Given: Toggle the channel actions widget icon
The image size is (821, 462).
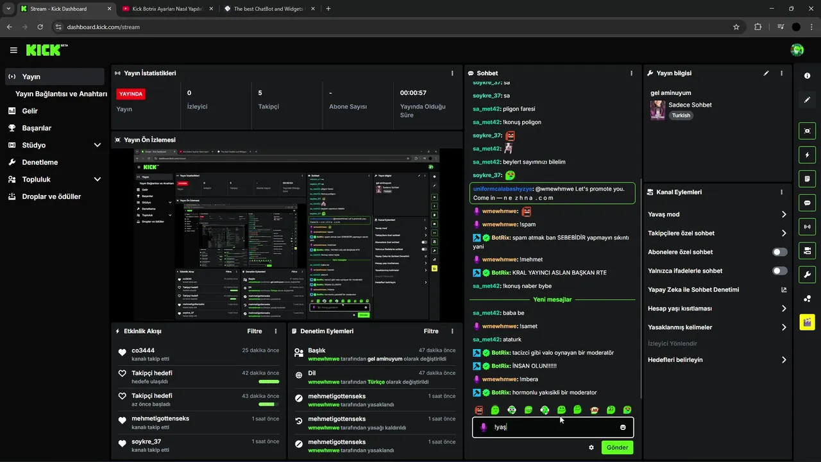Looking at the screenshot, I should (x=807, y=250).
